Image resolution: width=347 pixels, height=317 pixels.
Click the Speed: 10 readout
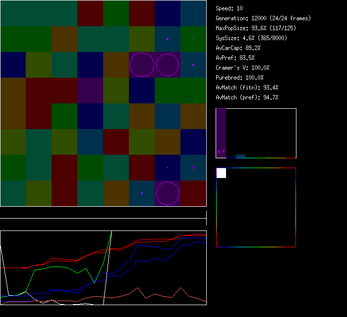229,8
